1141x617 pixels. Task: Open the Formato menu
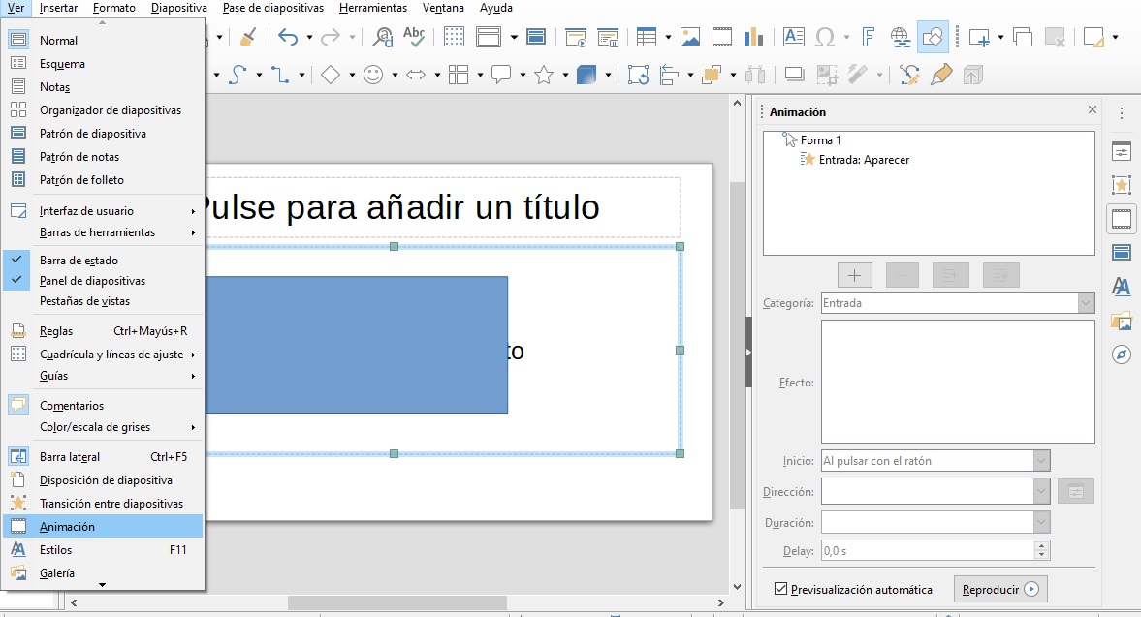(114, 8)
